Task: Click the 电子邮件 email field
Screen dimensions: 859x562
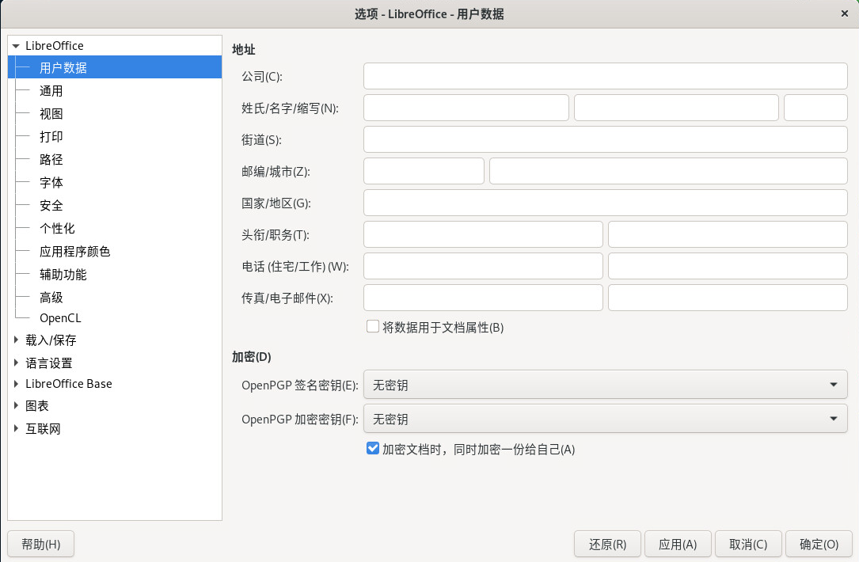Action: point(728,298)
